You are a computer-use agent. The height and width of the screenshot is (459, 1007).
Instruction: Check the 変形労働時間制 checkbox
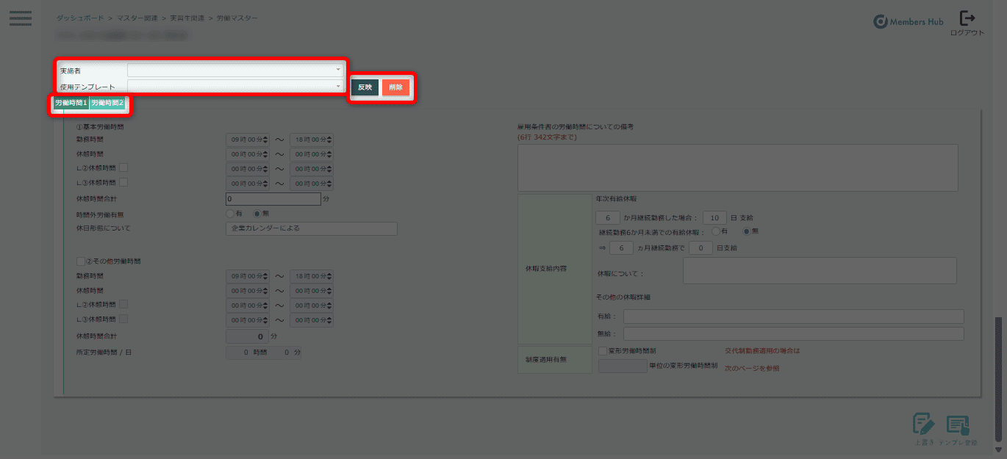coord(603,351)
